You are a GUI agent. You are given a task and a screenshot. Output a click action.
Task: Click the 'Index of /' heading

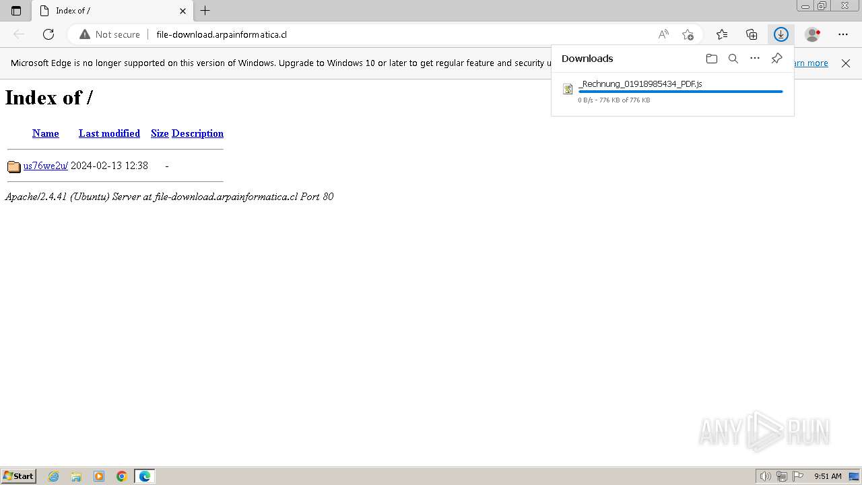coord(48,98)
